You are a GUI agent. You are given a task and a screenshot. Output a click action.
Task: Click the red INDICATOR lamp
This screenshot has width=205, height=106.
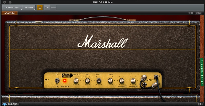point(65,81)
